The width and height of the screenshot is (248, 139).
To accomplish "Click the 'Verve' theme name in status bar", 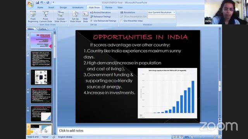I will (45, 137).
